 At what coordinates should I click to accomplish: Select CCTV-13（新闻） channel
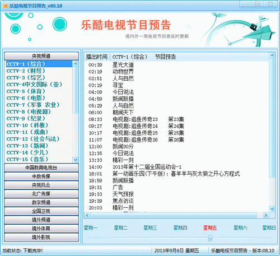[x=39, y=146]
